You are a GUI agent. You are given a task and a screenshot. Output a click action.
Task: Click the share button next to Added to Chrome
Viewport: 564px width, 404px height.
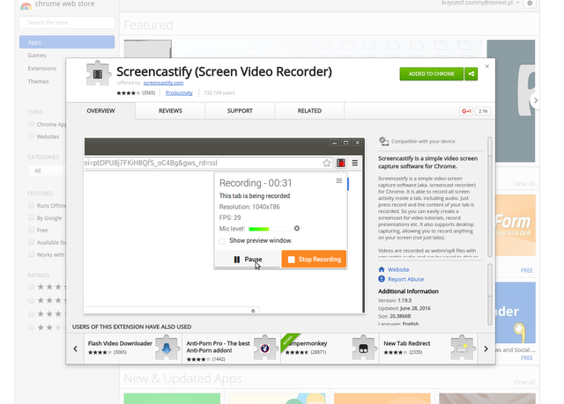tap(471, 74)
